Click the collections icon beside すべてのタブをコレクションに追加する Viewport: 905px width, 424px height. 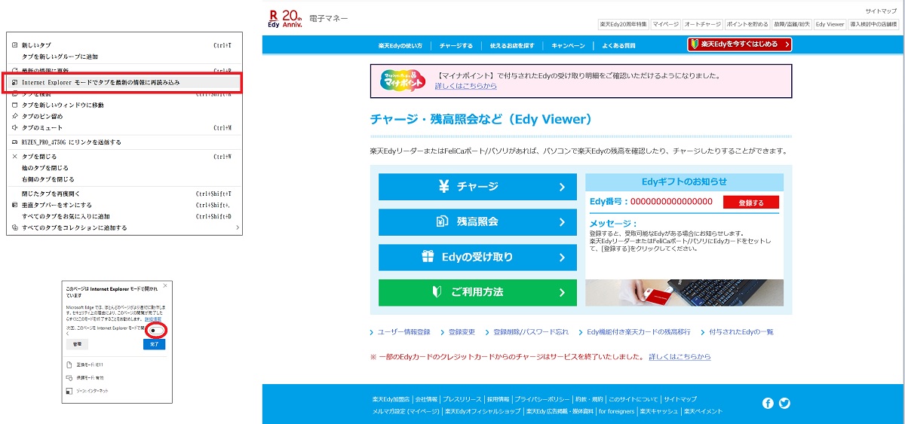click(x=14, y=227)
